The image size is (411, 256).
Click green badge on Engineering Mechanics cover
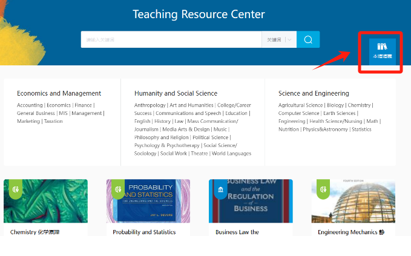[x=323, y=188]
